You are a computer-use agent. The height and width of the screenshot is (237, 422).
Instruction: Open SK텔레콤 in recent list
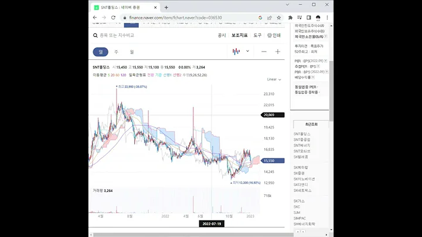pyautogui.click(x=301, y=157)
